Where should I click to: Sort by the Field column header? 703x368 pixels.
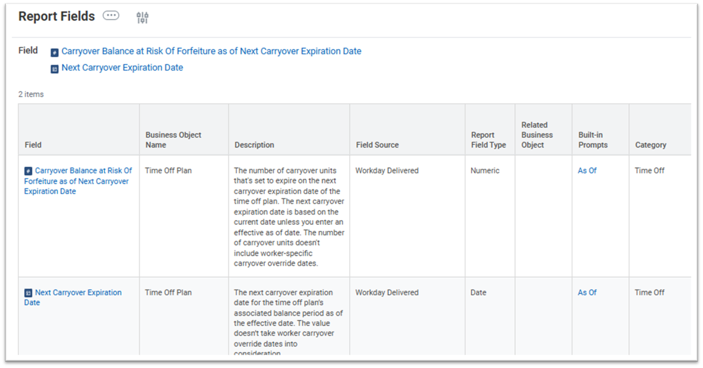(x=33, y=145)
